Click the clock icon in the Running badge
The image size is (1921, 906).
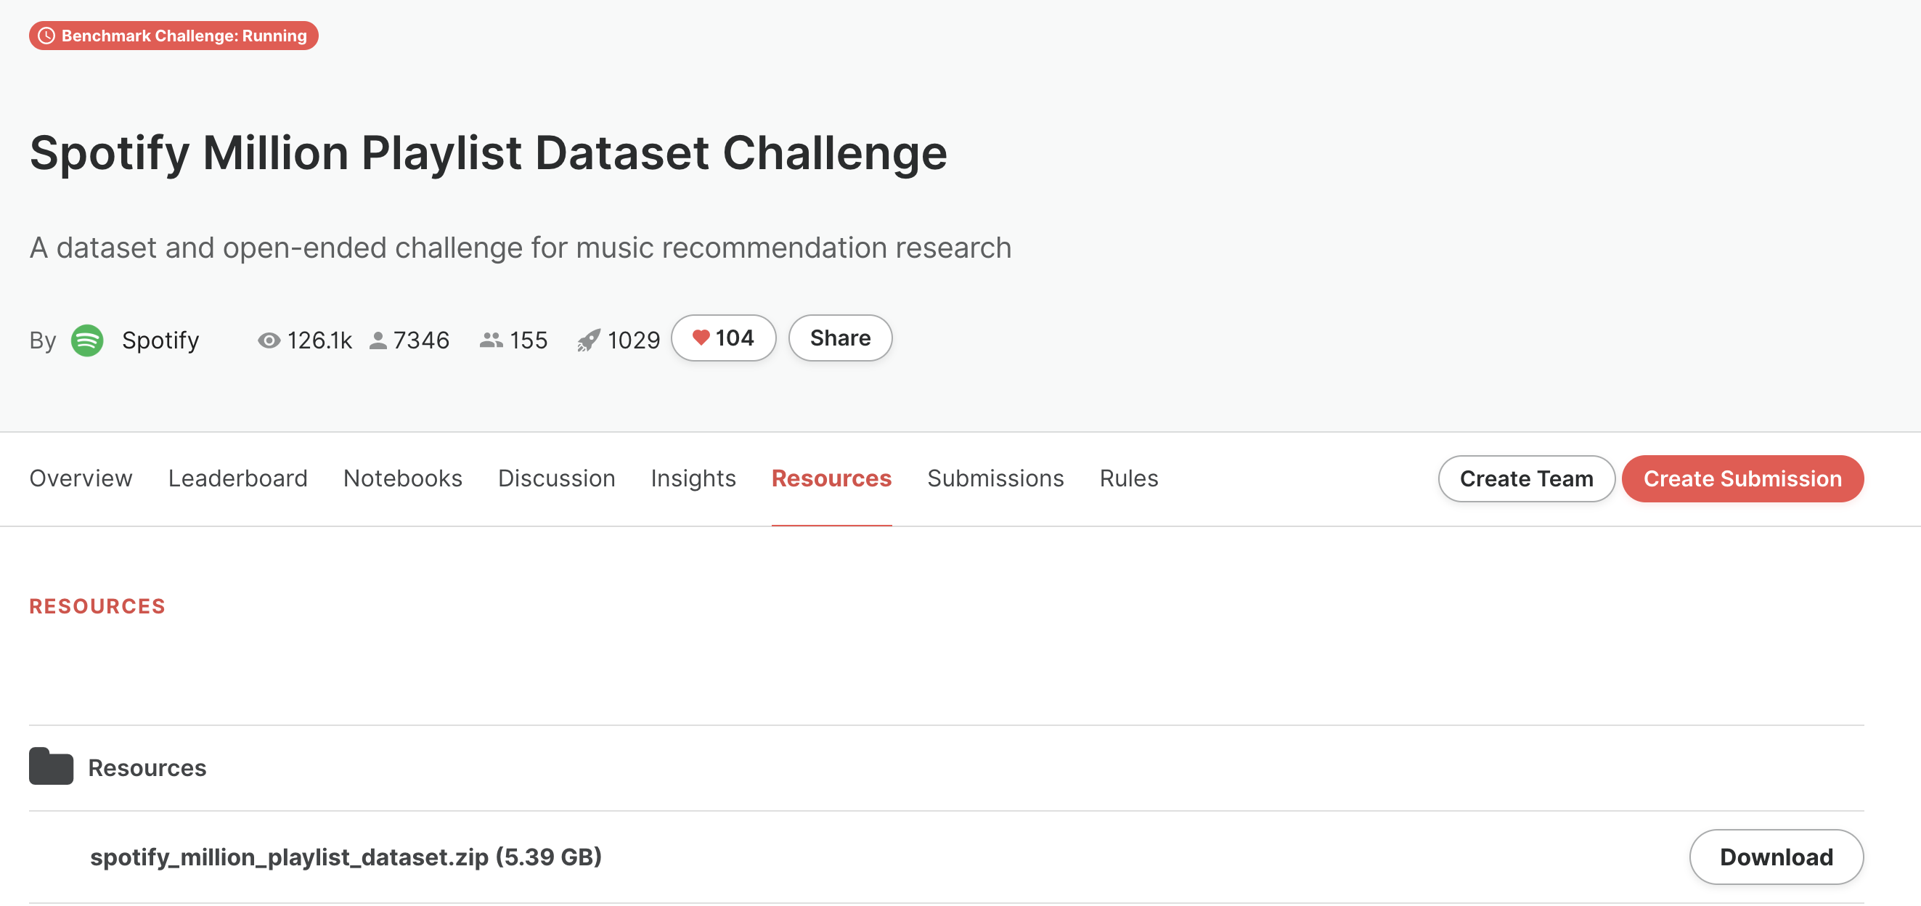[x=46, y=36]
